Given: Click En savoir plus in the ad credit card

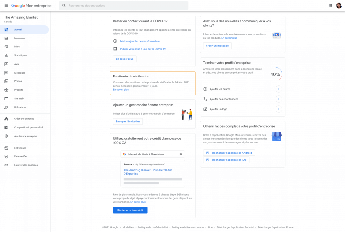Looking at the screenshot, I should 138,202.
